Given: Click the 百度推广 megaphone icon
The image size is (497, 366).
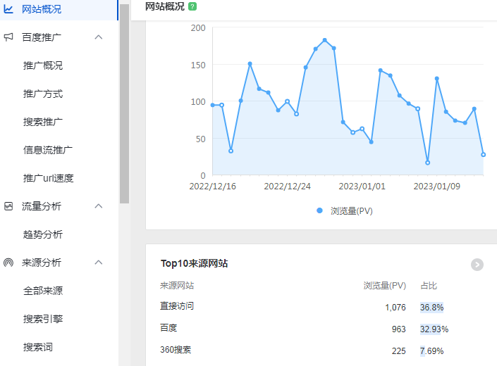Looking at the screenshot, I should pos(8,37).
